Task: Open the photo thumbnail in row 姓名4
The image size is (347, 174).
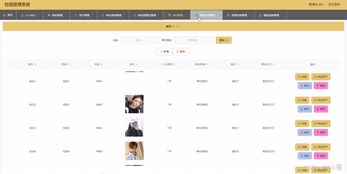Action: 134,151
